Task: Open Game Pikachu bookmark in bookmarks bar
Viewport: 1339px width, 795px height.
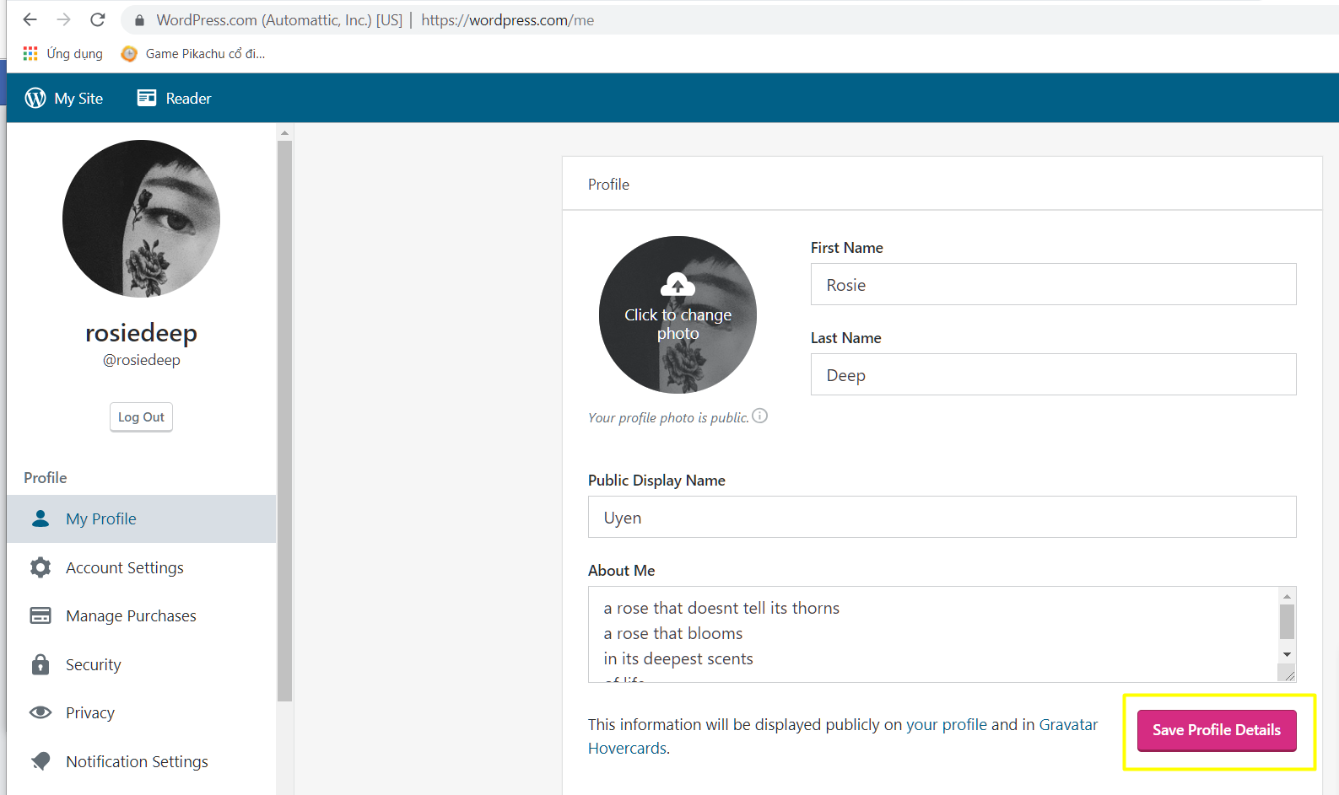Action: pyautogui.click(x=194, y=54)
